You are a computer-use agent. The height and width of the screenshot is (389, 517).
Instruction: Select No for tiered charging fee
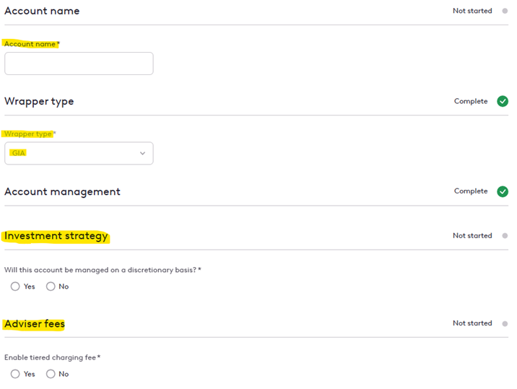point(51,374)
